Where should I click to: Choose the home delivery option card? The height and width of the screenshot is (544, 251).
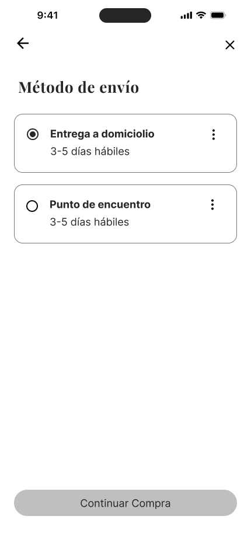tap(125, 143)
